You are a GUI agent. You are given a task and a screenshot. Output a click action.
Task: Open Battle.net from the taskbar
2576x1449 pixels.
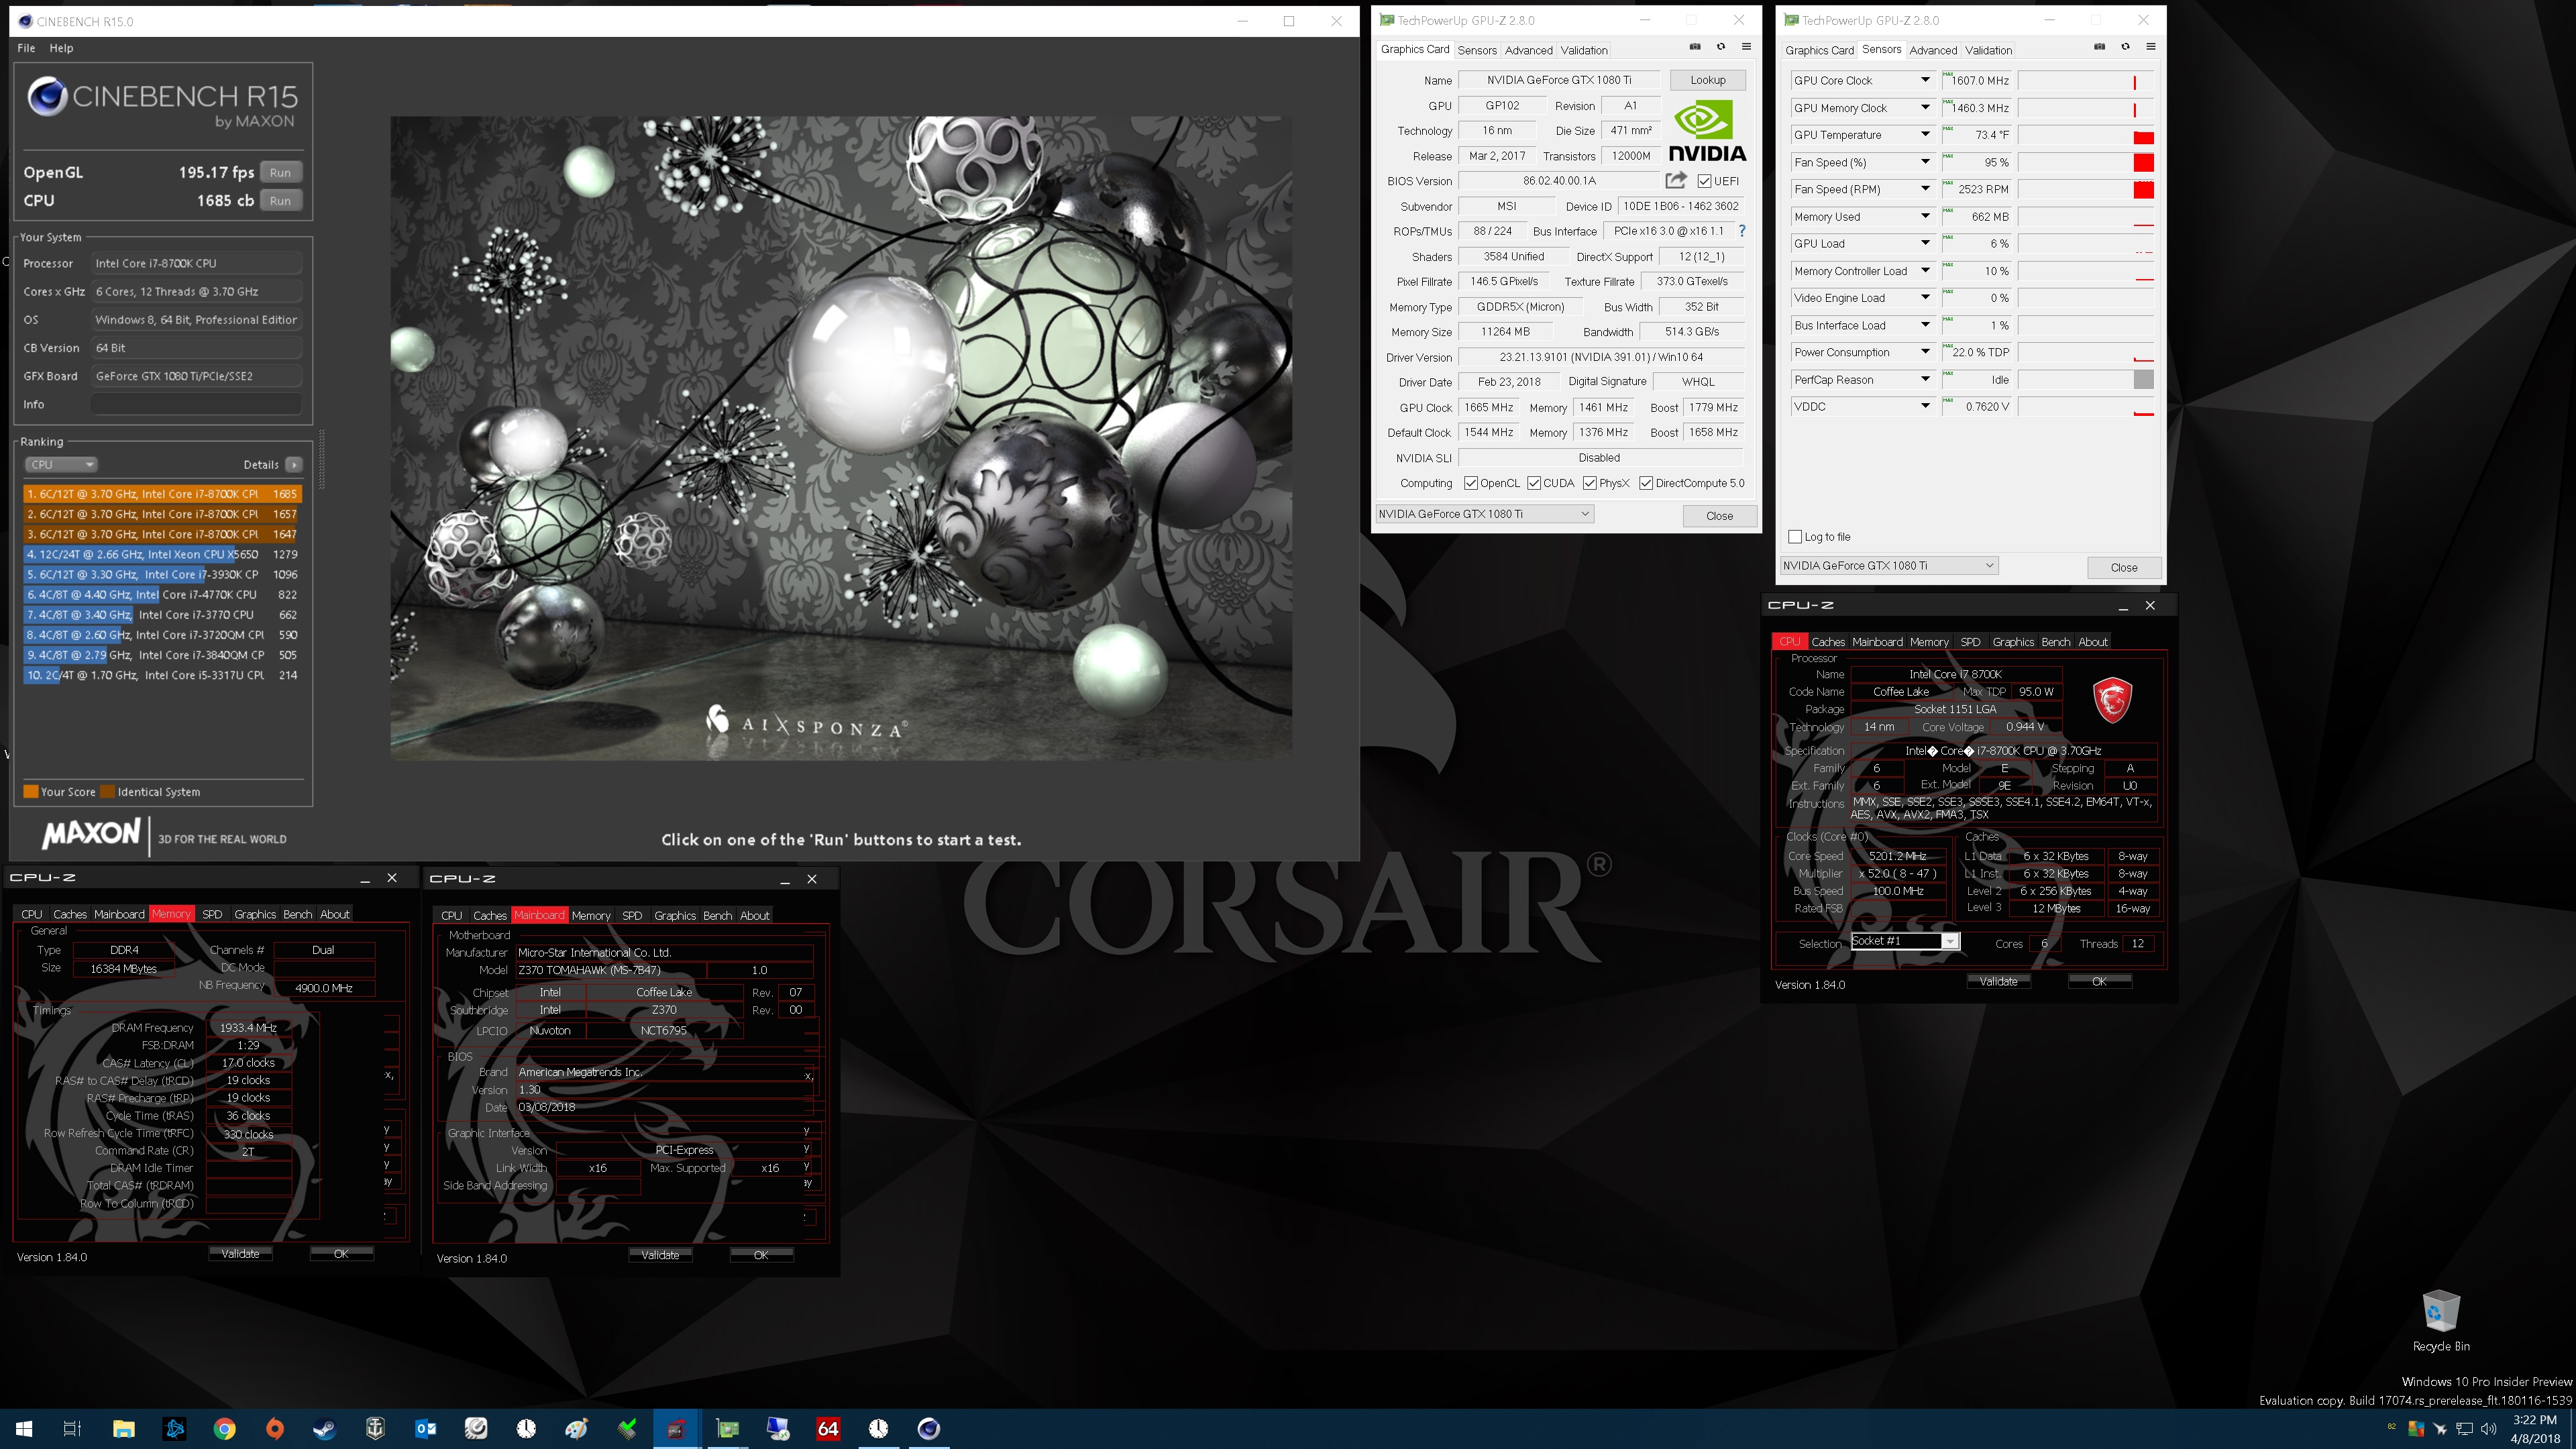174,1428
